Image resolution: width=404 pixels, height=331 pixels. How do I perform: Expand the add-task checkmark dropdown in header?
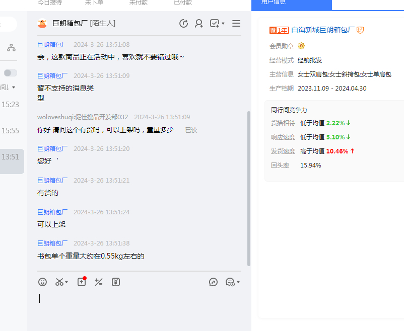pos(223,24)
